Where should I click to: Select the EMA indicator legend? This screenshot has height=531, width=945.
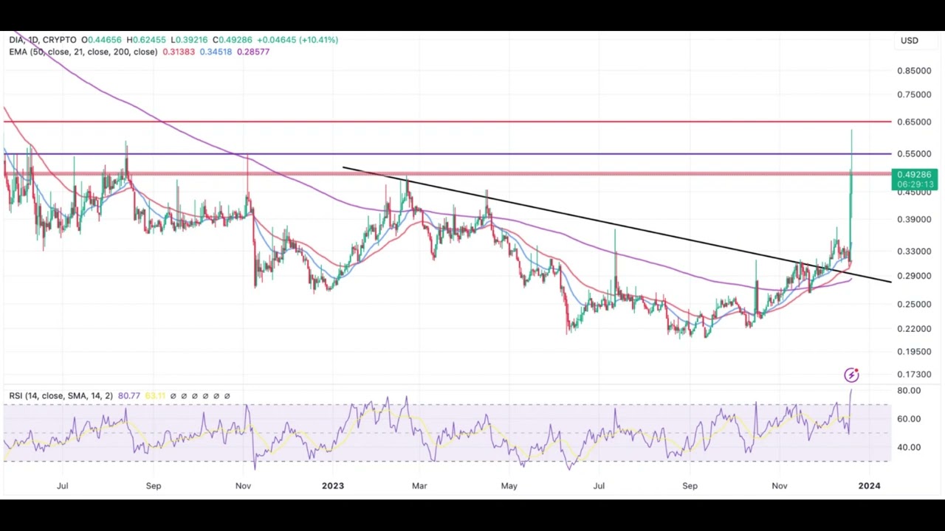coord(83,52)
